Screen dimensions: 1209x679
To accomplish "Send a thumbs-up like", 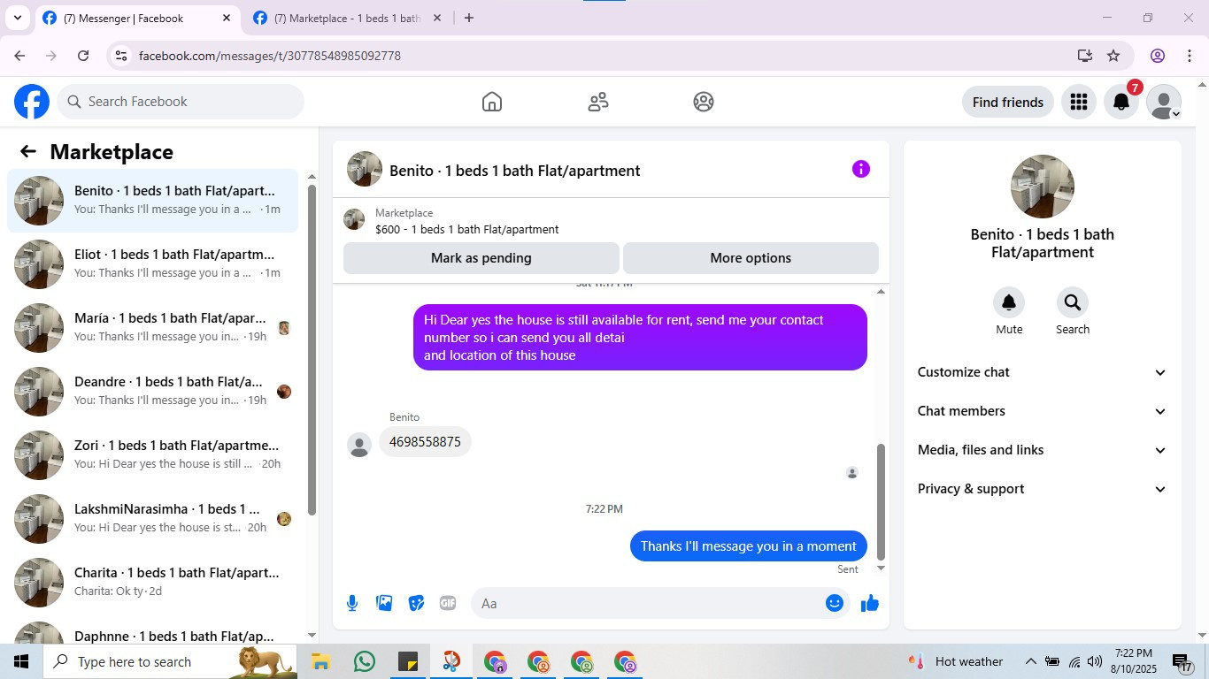I will pos(870,603).
